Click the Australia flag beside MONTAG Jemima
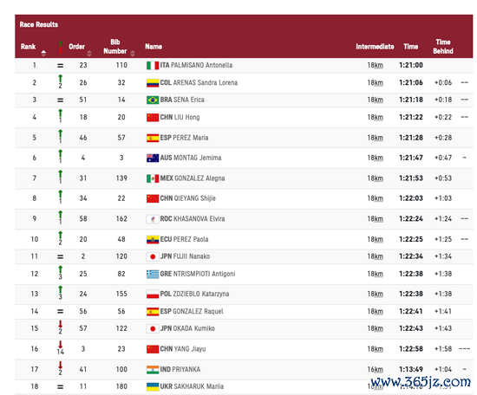Viewport: 477px width, 395px height. 153,158
